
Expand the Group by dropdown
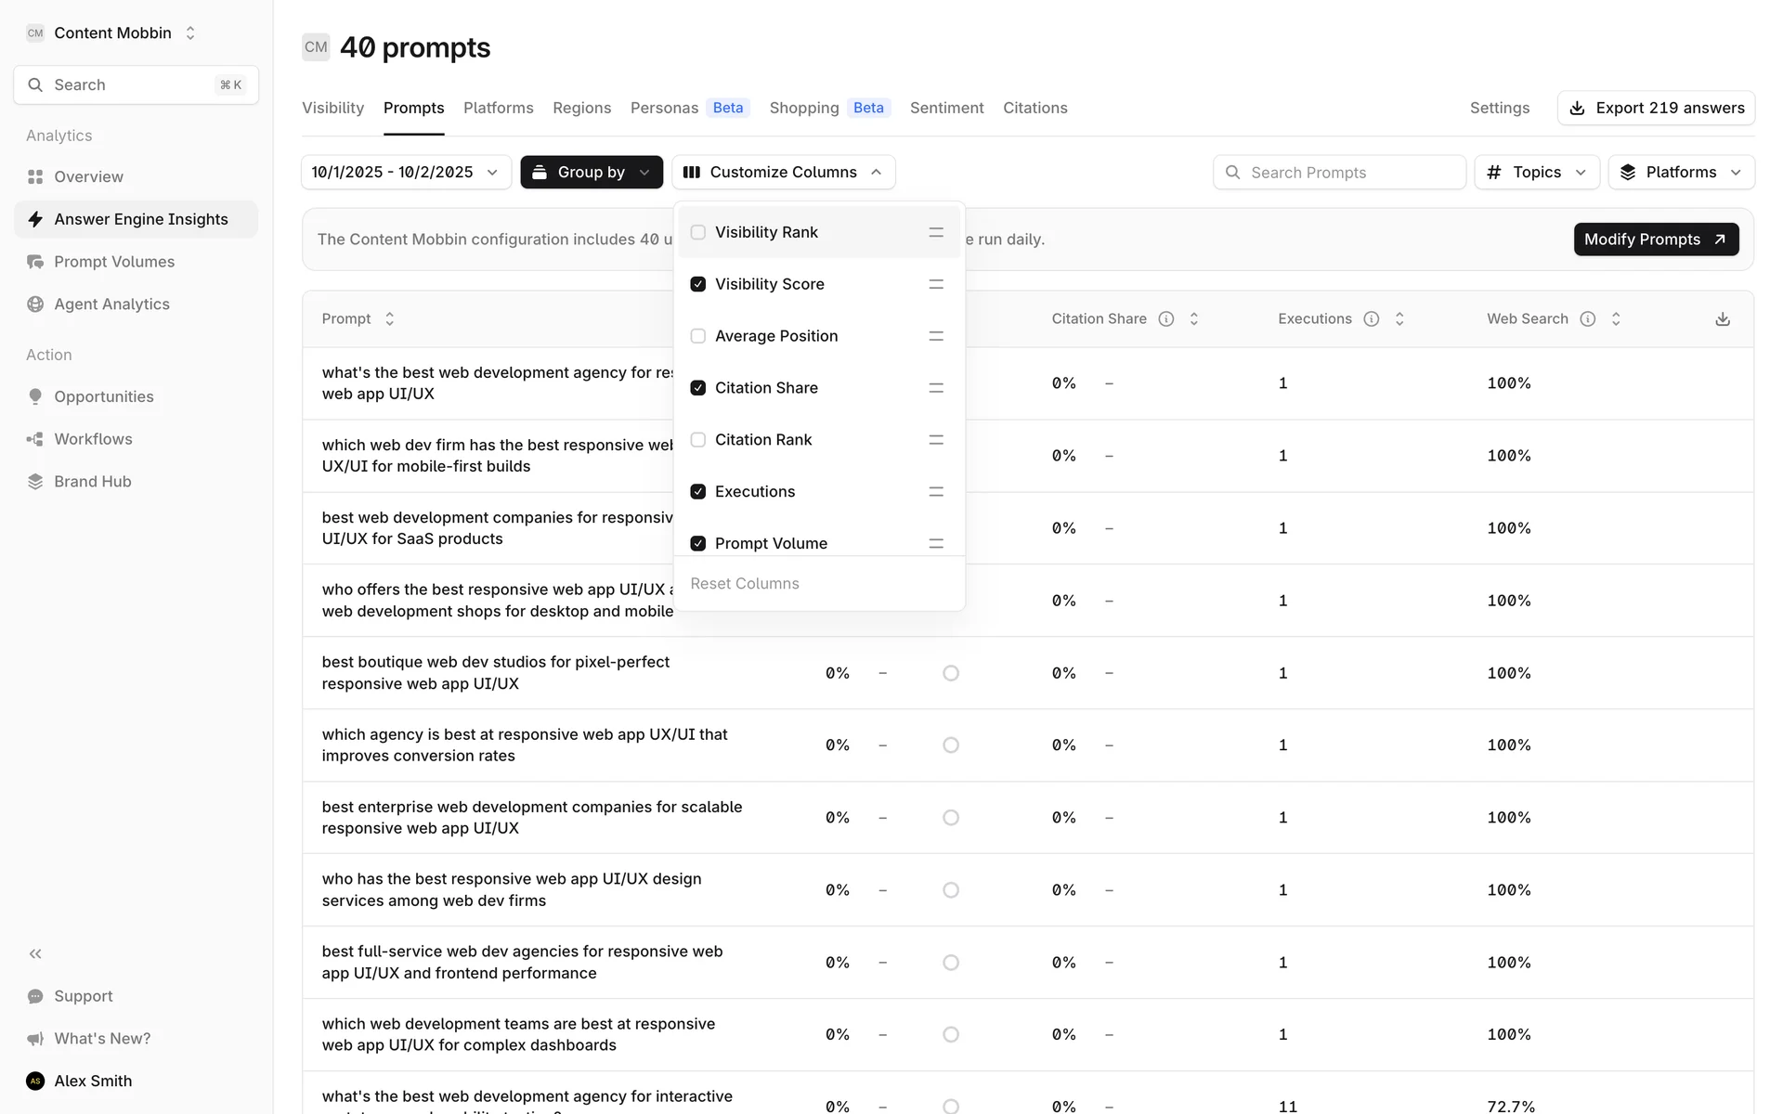point(592,173)
